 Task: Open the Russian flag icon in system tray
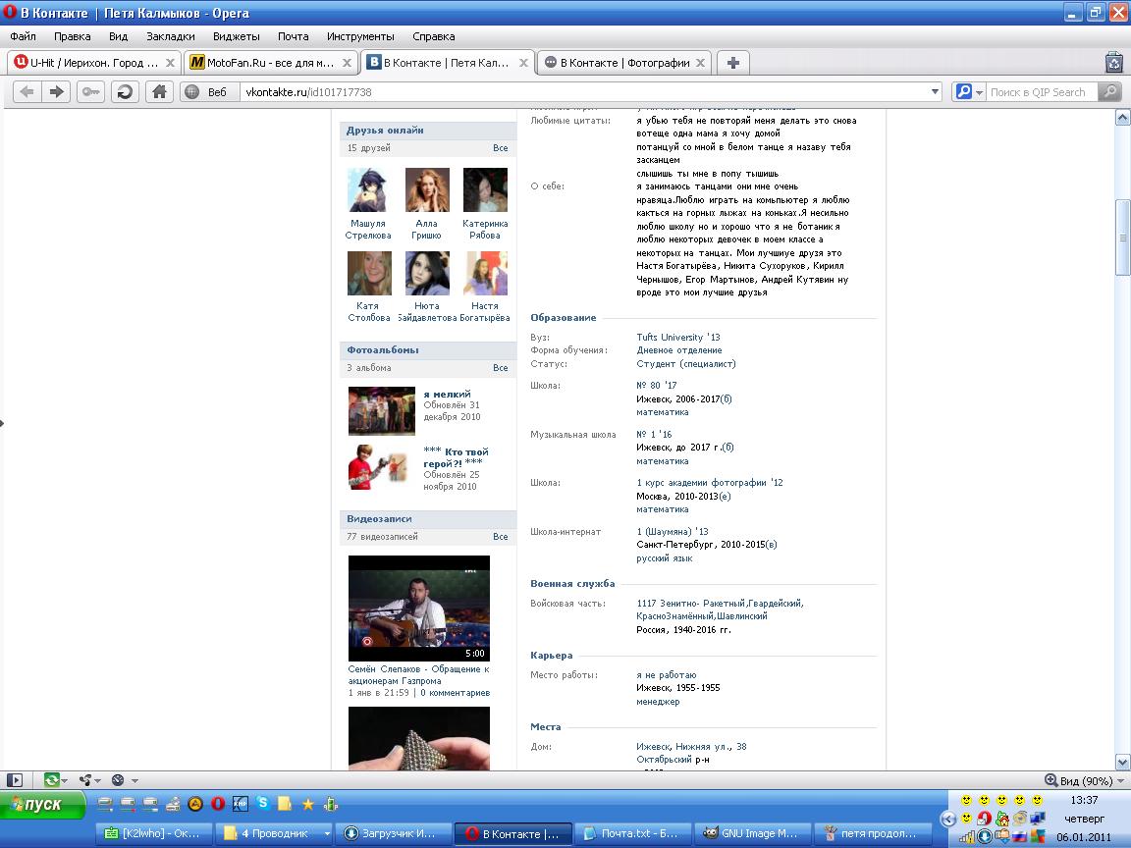tap(1019, 836)
